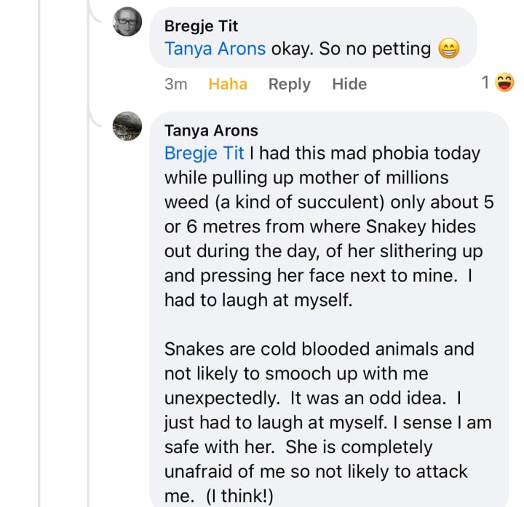This screenshot has width=524, height=507.
Task: View the reaction count number 1
Action: pyautogui.click(x=485, y=83)
